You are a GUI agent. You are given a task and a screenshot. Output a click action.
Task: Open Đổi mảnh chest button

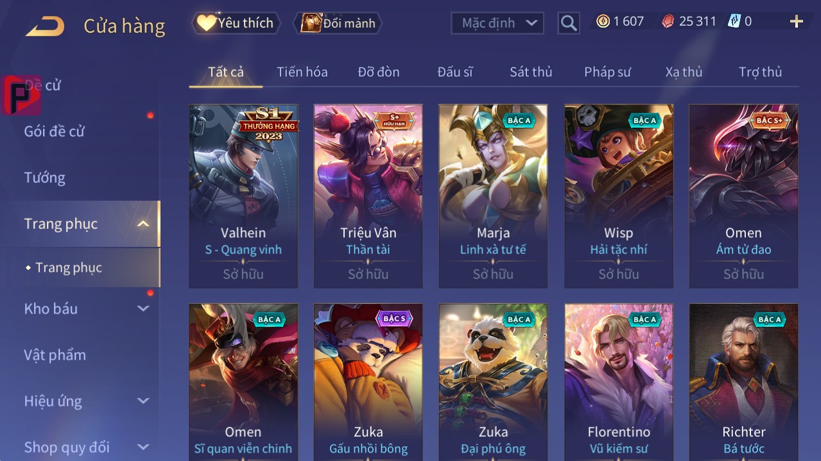338,23
